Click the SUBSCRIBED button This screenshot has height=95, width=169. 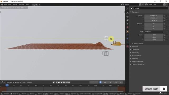pyautogui.click(x=151, y=89)
